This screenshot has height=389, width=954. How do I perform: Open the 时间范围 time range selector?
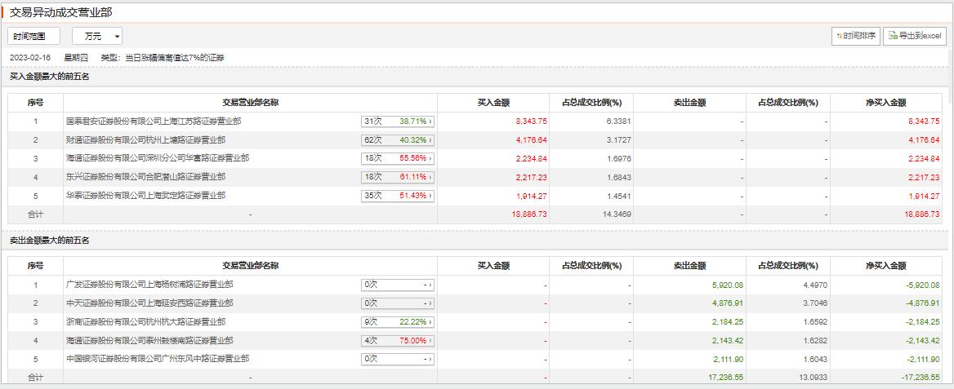coord(33,36)
